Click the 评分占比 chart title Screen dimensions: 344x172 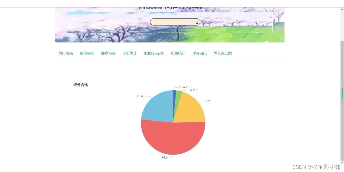point(81,85)
